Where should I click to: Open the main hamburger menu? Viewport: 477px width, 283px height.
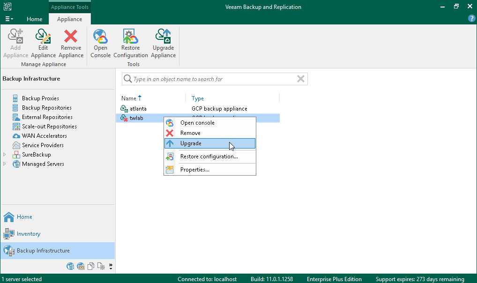coord(9,19)
